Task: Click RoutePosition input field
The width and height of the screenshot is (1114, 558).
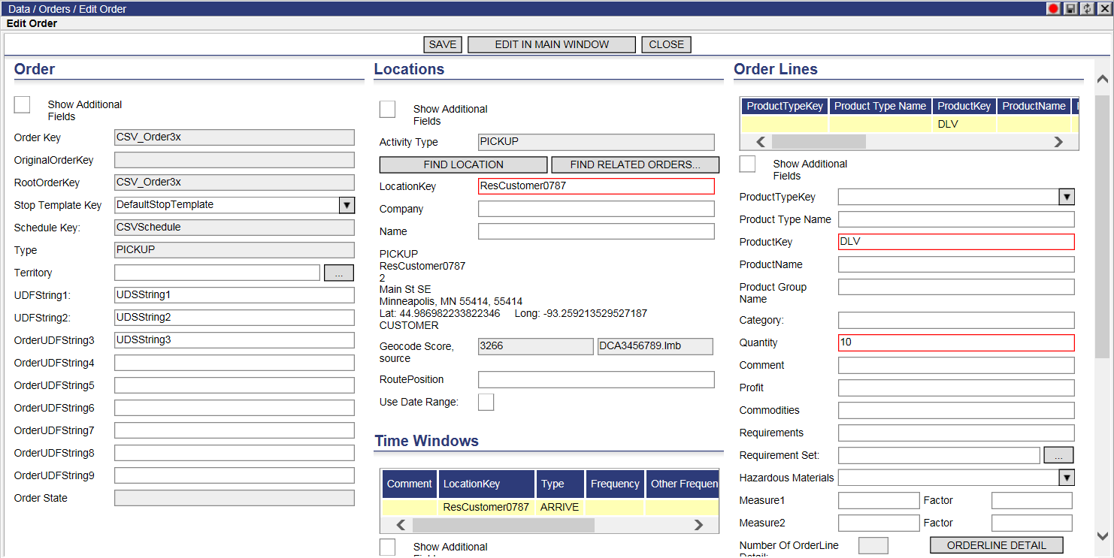Action: pos(596,379)
